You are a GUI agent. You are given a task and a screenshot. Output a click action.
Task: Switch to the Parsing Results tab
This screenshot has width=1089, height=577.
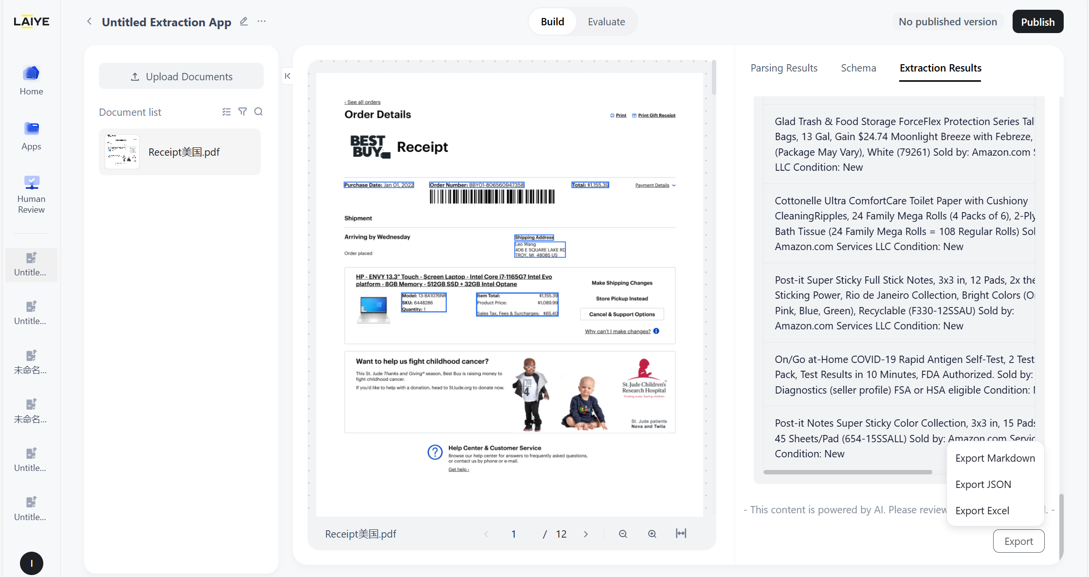point(784,68)
